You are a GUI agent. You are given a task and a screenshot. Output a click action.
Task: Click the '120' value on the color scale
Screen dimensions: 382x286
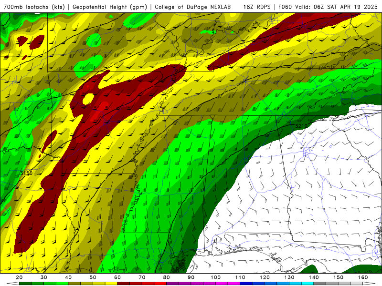pos(265,277)
